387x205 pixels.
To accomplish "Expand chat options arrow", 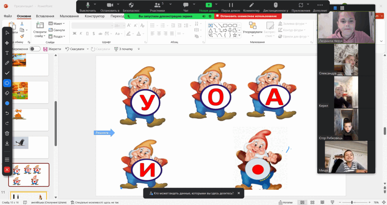I will coord(194,4).
